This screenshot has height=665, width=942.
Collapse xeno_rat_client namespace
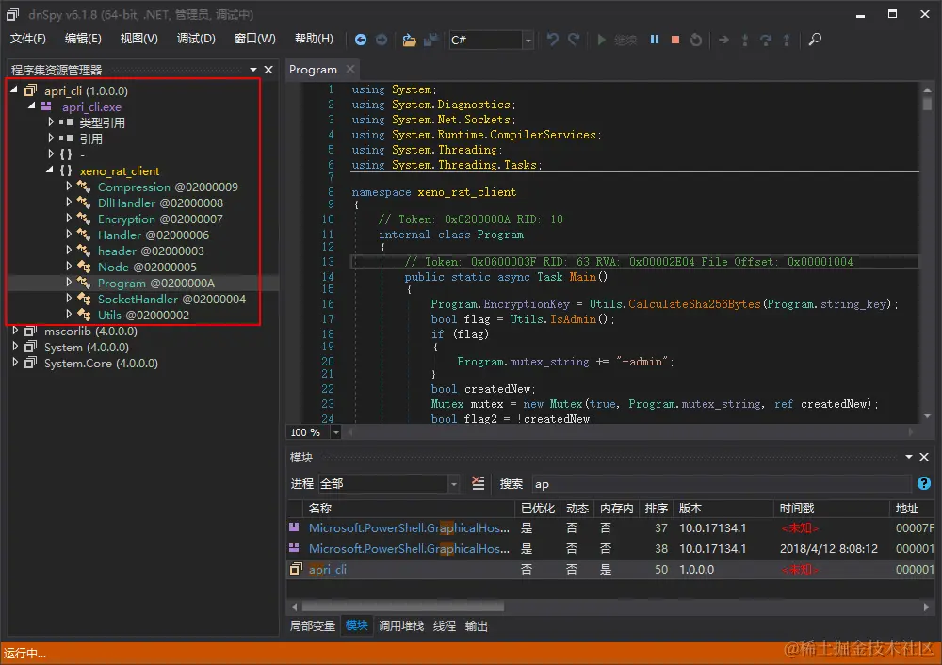50,170
